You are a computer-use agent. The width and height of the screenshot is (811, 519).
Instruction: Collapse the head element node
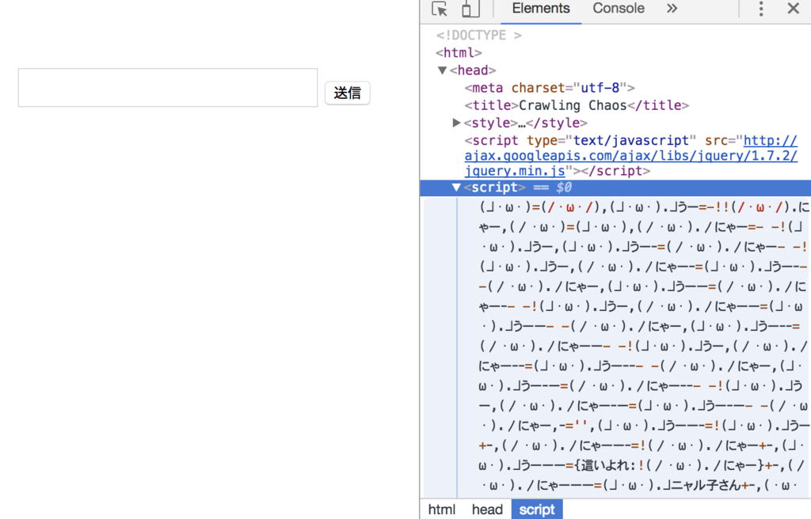442,70
